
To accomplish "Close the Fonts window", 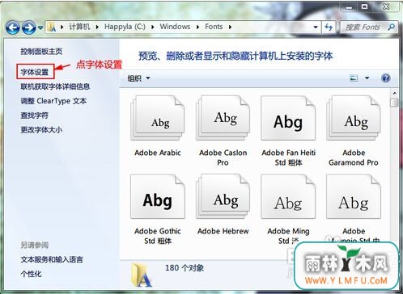I will point(386,6).
